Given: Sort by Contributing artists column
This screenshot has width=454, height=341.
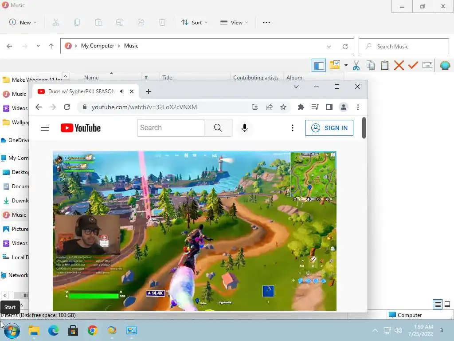Looking at the screenshot, I should [x=256, y=78].
